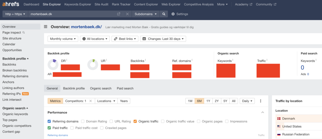322x139 pixels.
Task: Open Community external link
Action: [266, 4]
